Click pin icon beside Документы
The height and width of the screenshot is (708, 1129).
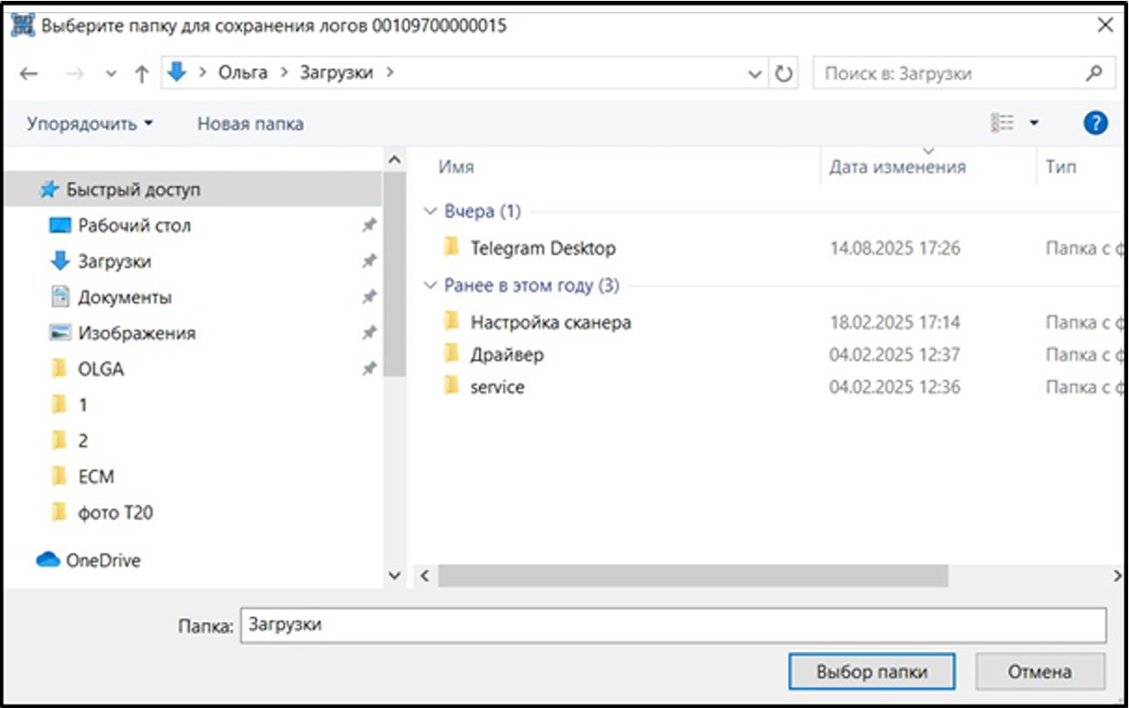click(x=368, y=297)
